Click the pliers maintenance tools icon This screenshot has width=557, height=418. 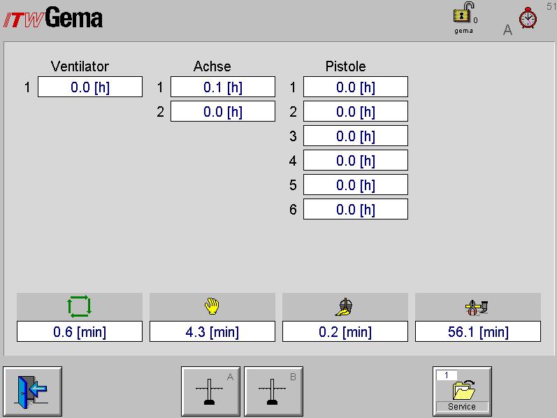pyautogui.click(x=477, y=308)
